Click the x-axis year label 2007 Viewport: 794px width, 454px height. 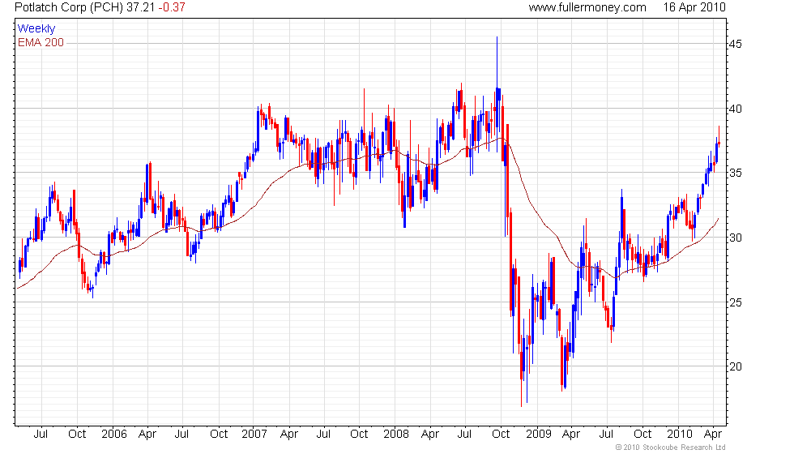click(254, 435)
